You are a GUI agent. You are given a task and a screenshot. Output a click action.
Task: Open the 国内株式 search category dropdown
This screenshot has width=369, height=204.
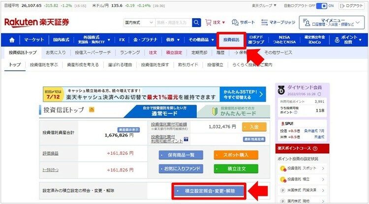pos(139,23)
